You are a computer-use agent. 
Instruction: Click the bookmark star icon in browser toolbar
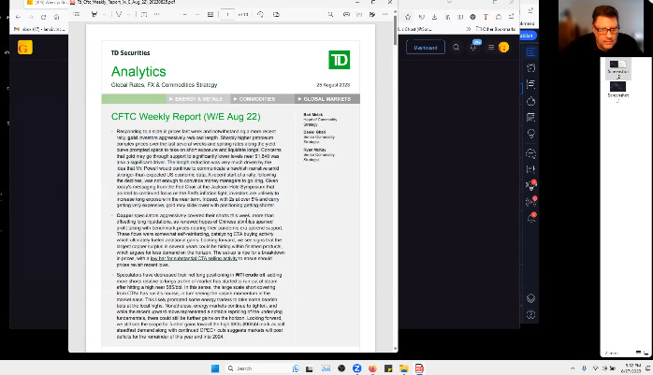[x=408, y=17]
